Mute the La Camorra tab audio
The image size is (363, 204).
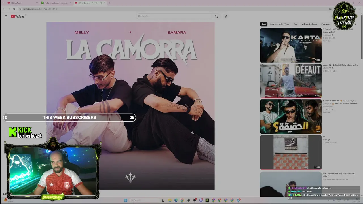101,3
